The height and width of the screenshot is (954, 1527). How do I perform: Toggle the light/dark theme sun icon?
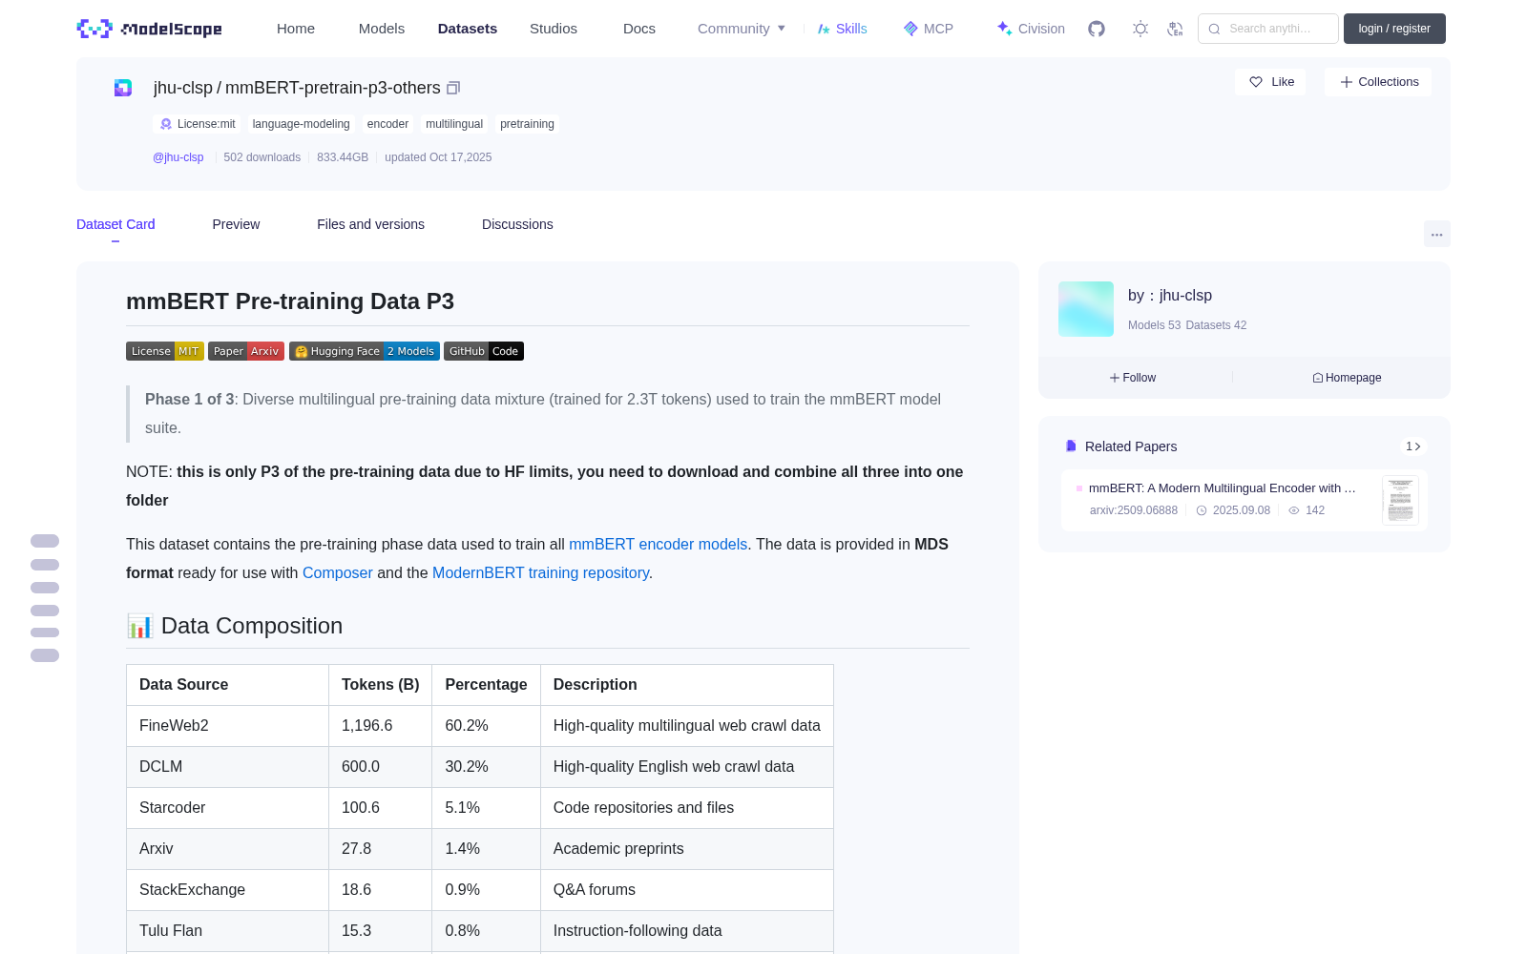pos(1140,29)
